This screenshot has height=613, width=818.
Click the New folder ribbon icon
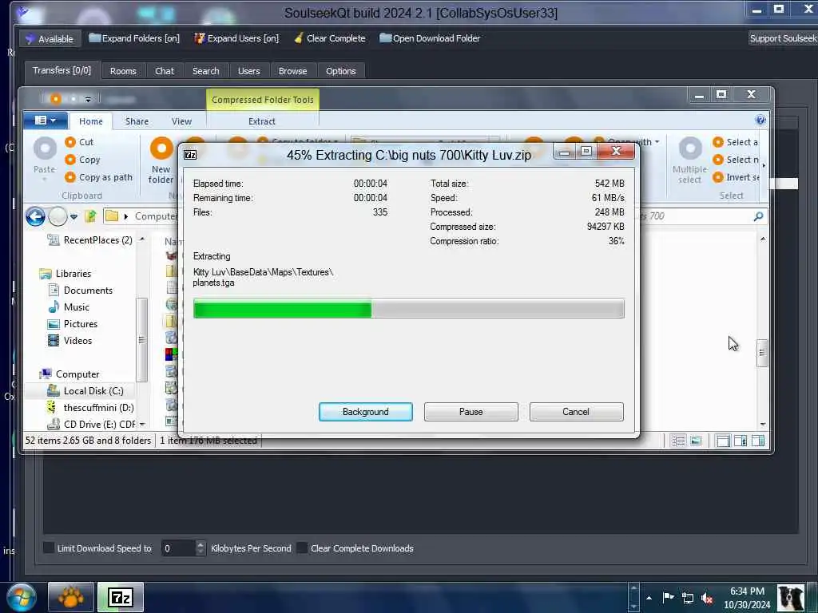[x=161, y=148]
